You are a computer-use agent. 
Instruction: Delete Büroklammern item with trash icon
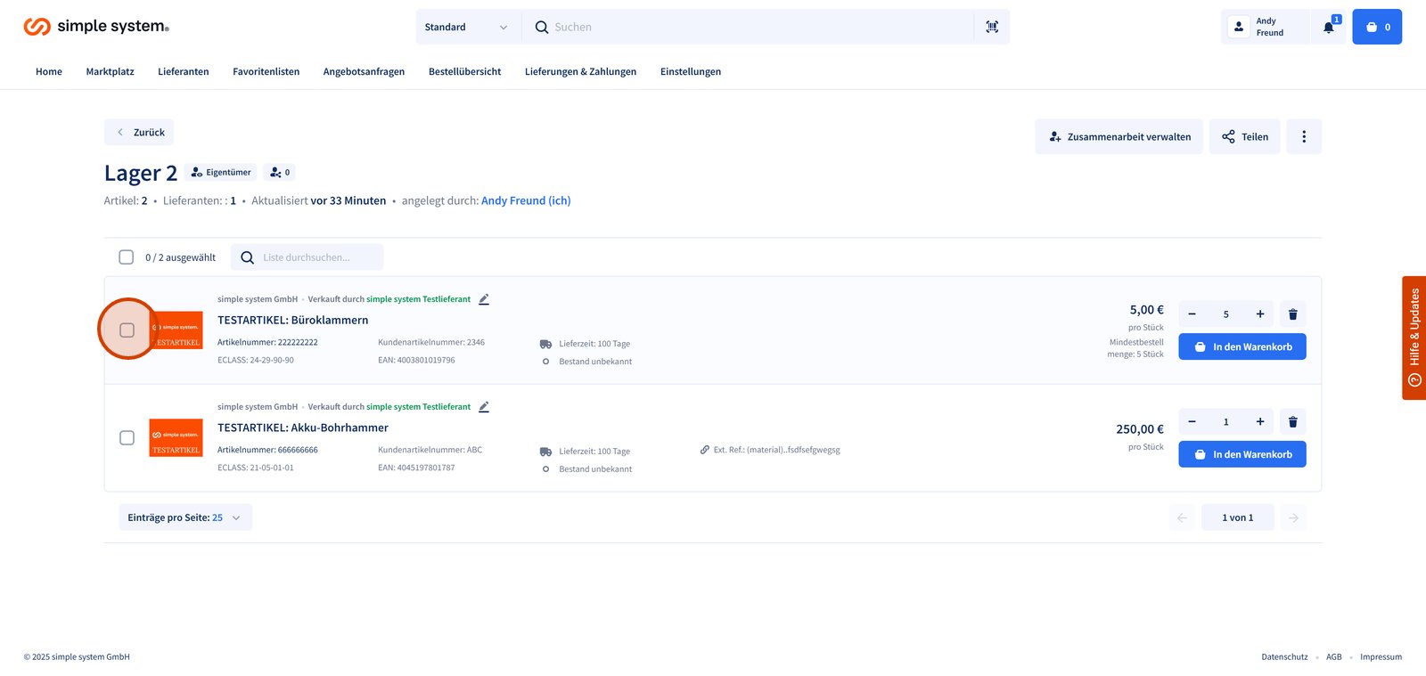[1292, 314]
